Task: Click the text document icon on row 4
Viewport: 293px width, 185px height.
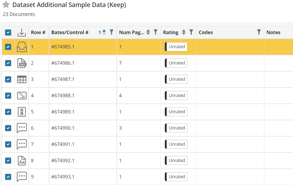Action: pos(21,95)
